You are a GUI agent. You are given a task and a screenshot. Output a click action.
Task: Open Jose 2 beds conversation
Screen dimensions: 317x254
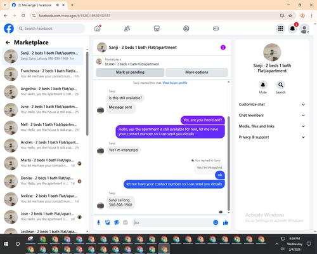tap(42, 217)
